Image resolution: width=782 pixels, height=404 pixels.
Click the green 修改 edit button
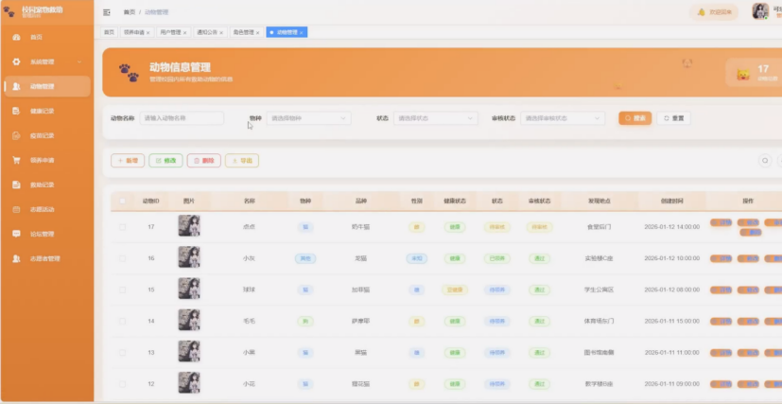[165, 161]
